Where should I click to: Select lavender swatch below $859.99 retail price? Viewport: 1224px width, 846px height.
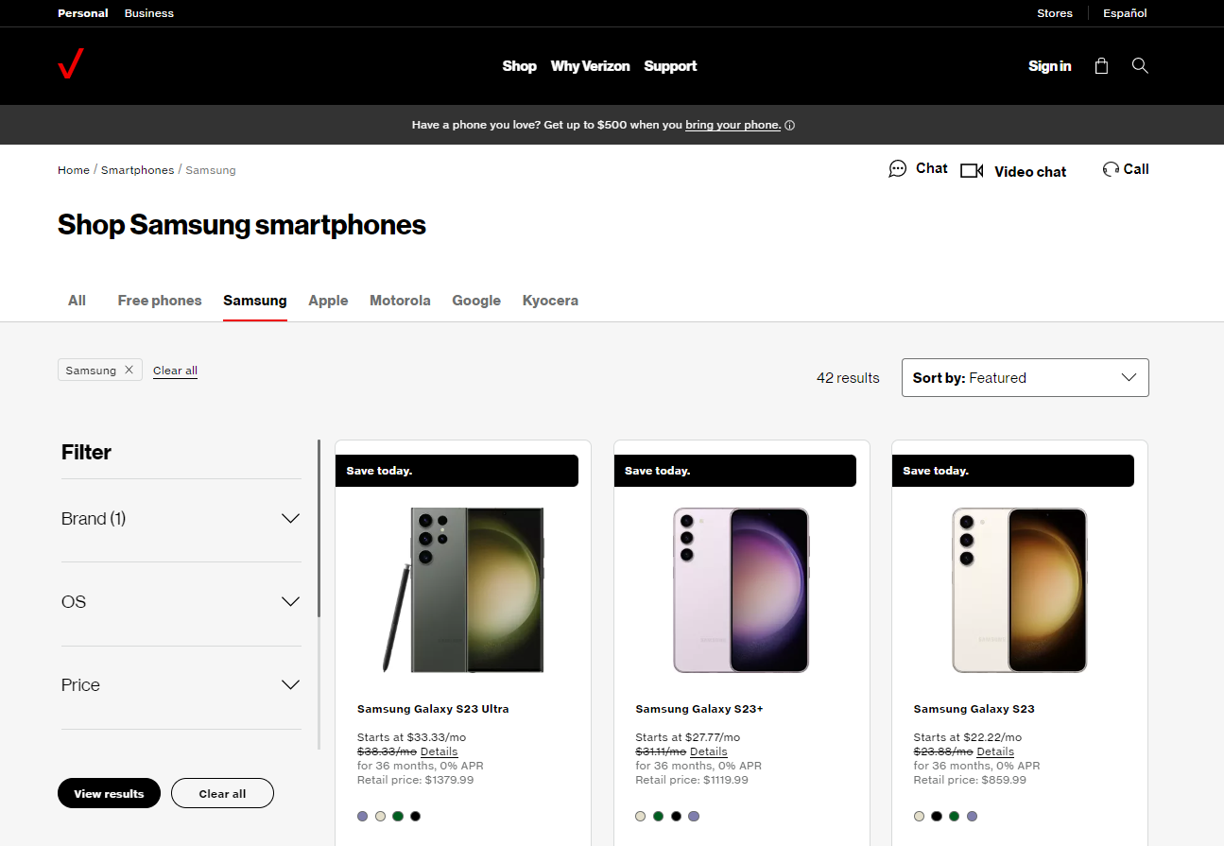(973, 816)
